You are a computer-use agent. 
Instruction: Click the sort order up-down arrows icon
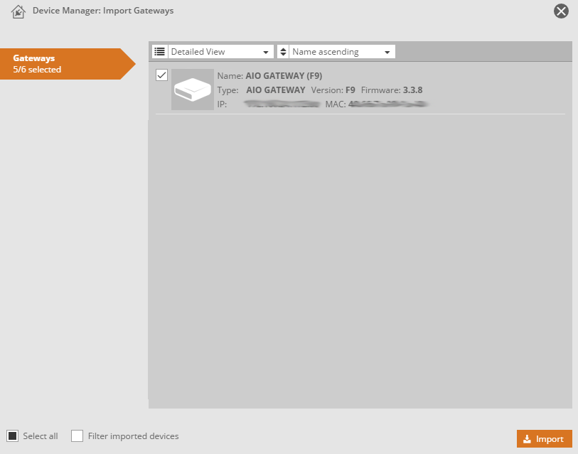[x=283, y=52]
